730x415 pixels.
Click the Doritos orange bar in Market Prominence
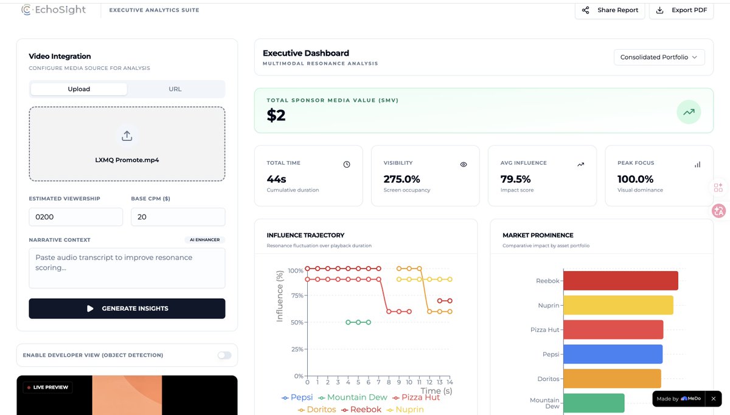coord(612,379)
